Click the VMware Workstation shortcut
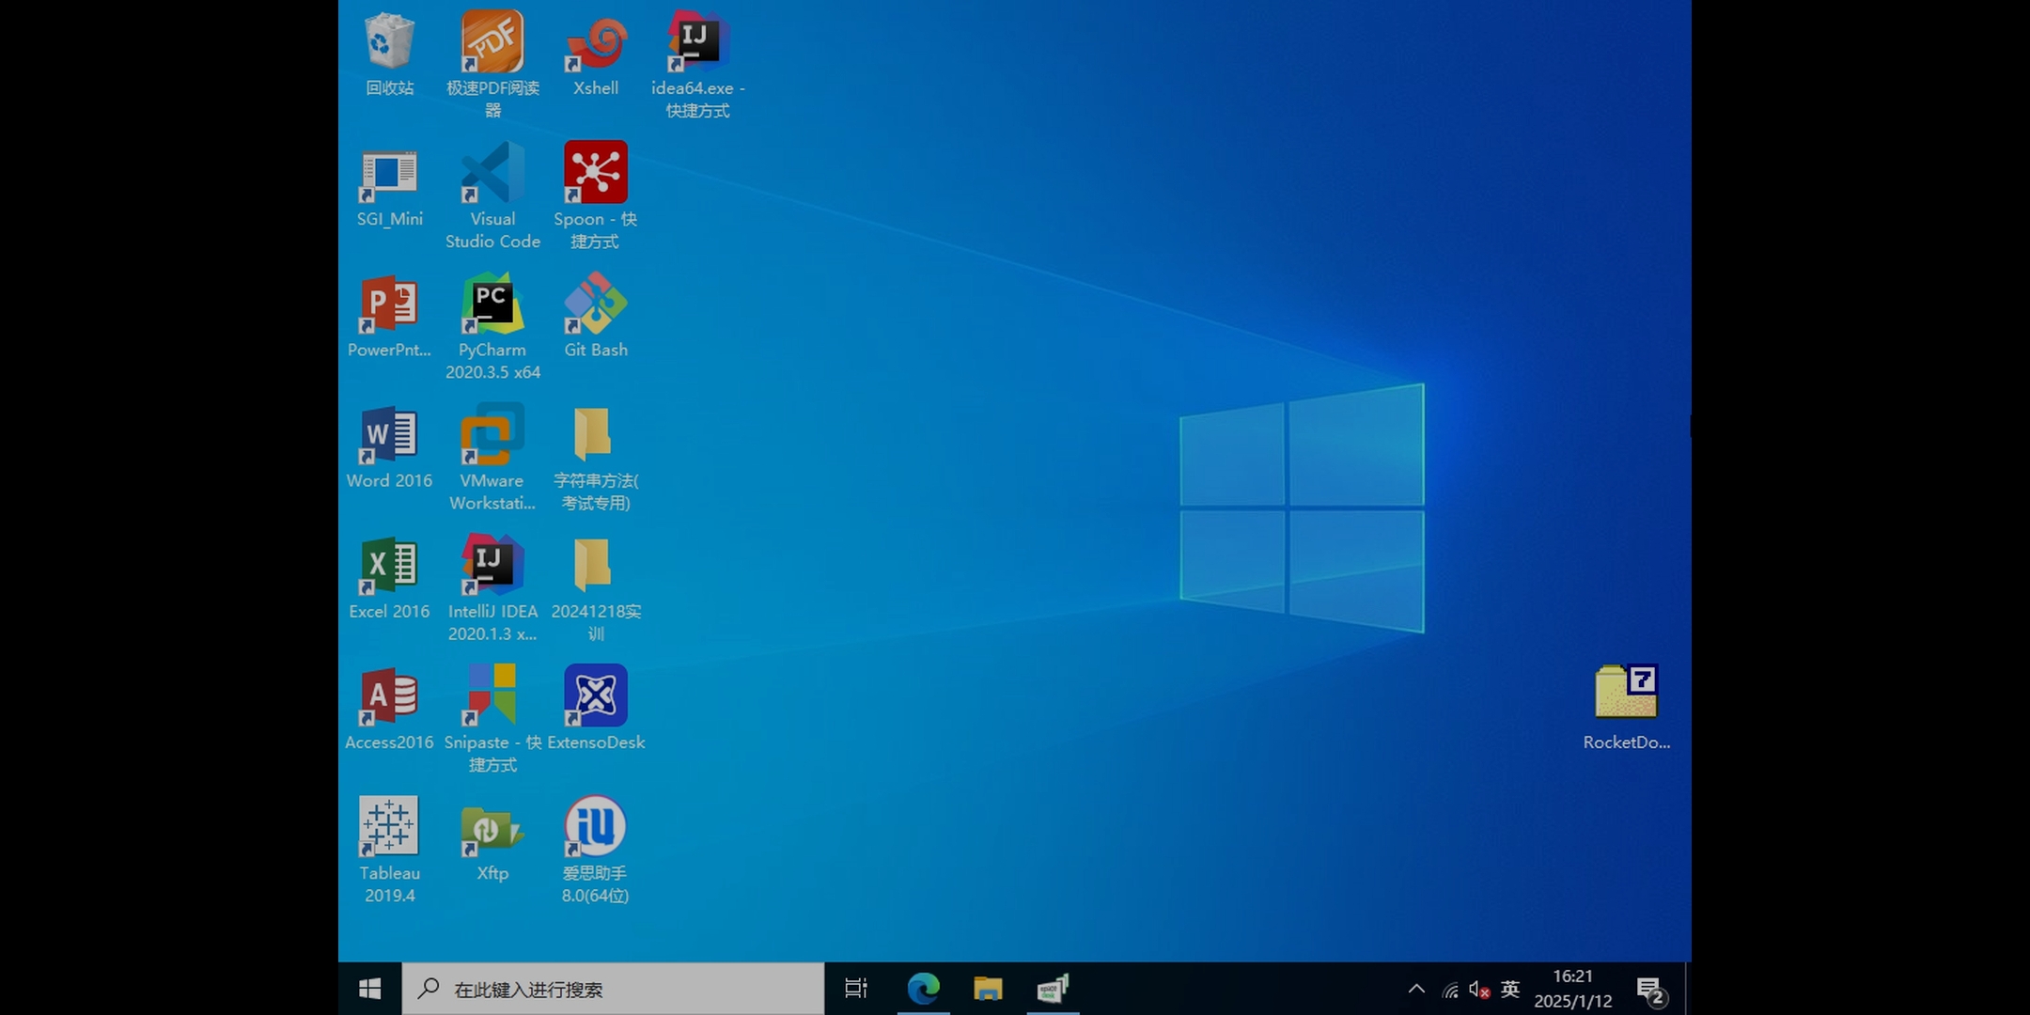Viewport: 2030px width, 1015px height. point(492,435)
